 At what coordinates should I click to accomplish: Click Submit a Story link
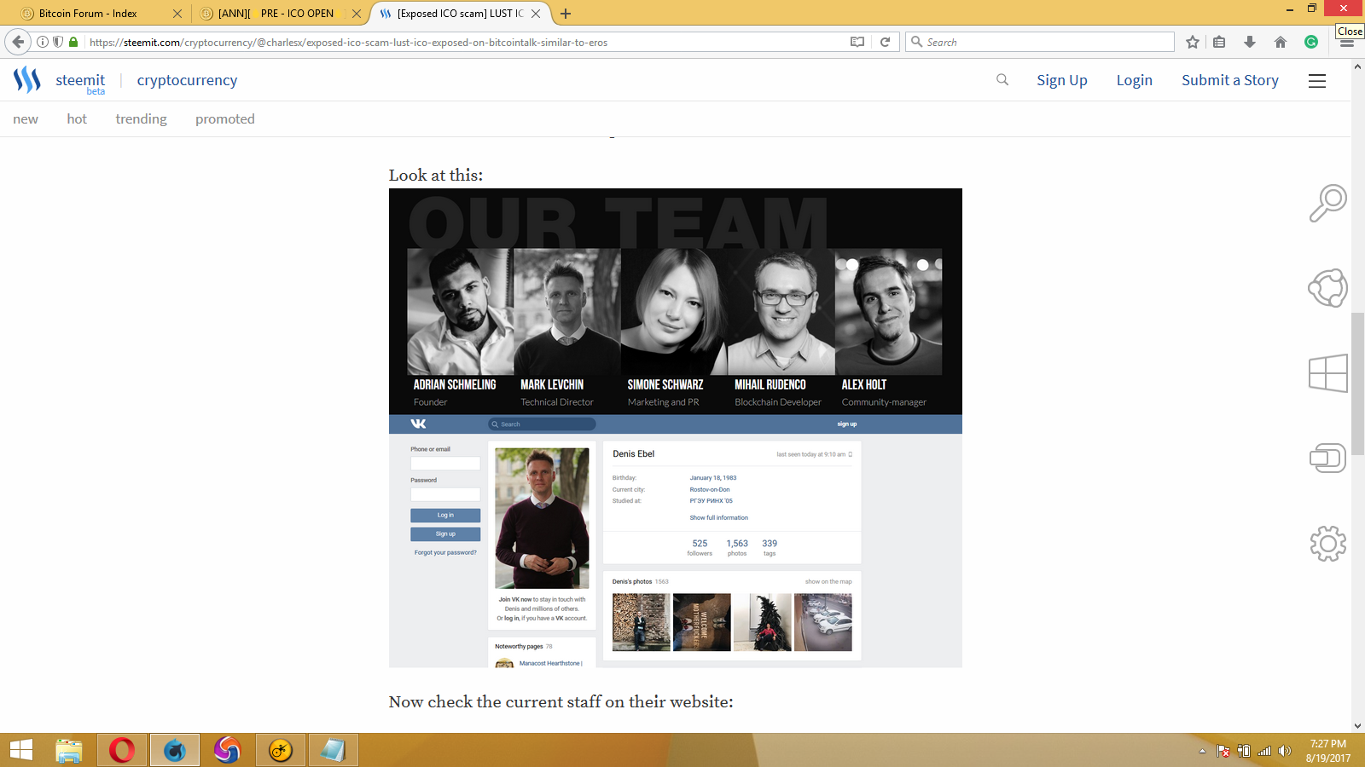point(1230,80)
